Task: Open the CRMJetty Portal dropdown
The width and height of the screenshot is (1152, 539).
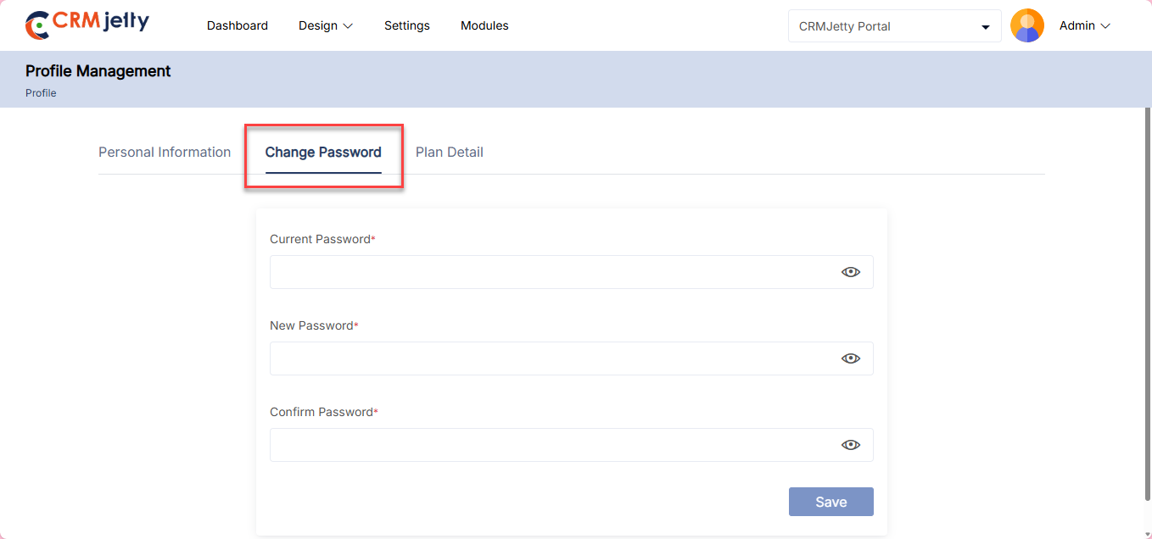Action: coord(894,26)
